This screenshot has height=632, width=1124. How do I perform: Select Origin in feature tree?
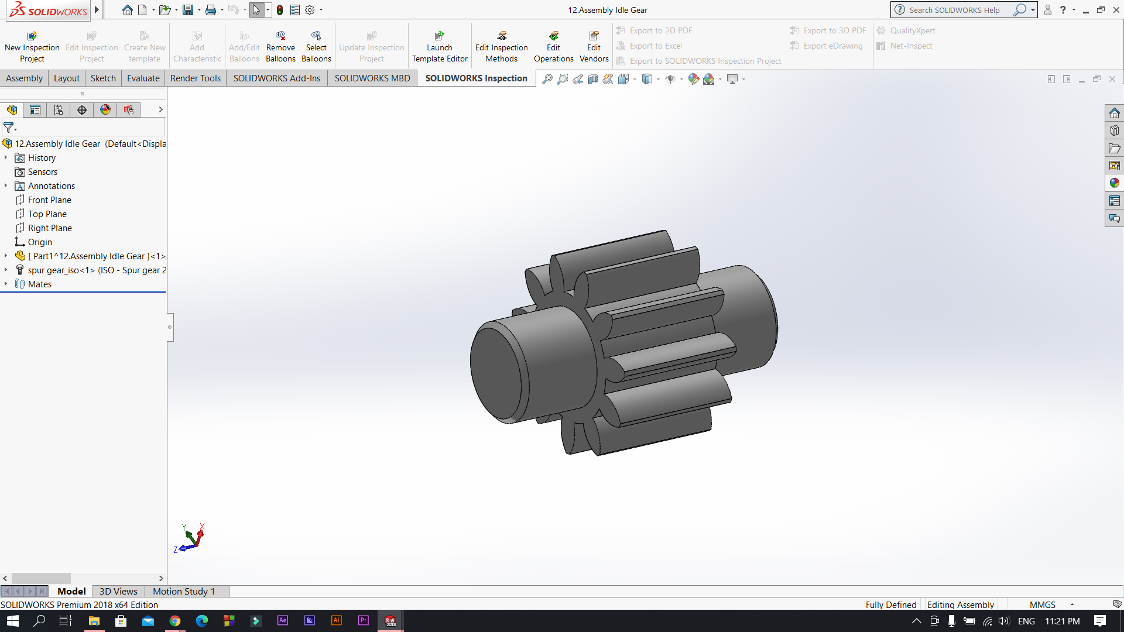(34, 242)
